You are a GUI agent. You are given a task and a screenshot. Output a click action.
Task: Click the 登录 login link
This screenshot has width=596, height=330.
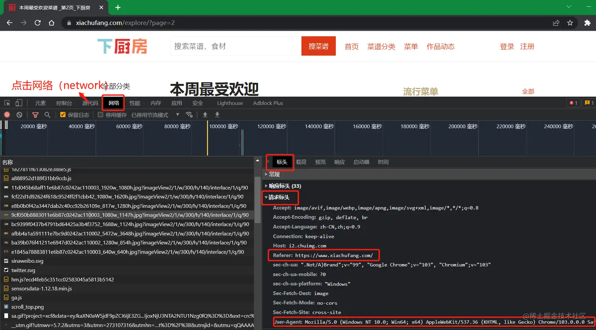click(x=507, y=47)
